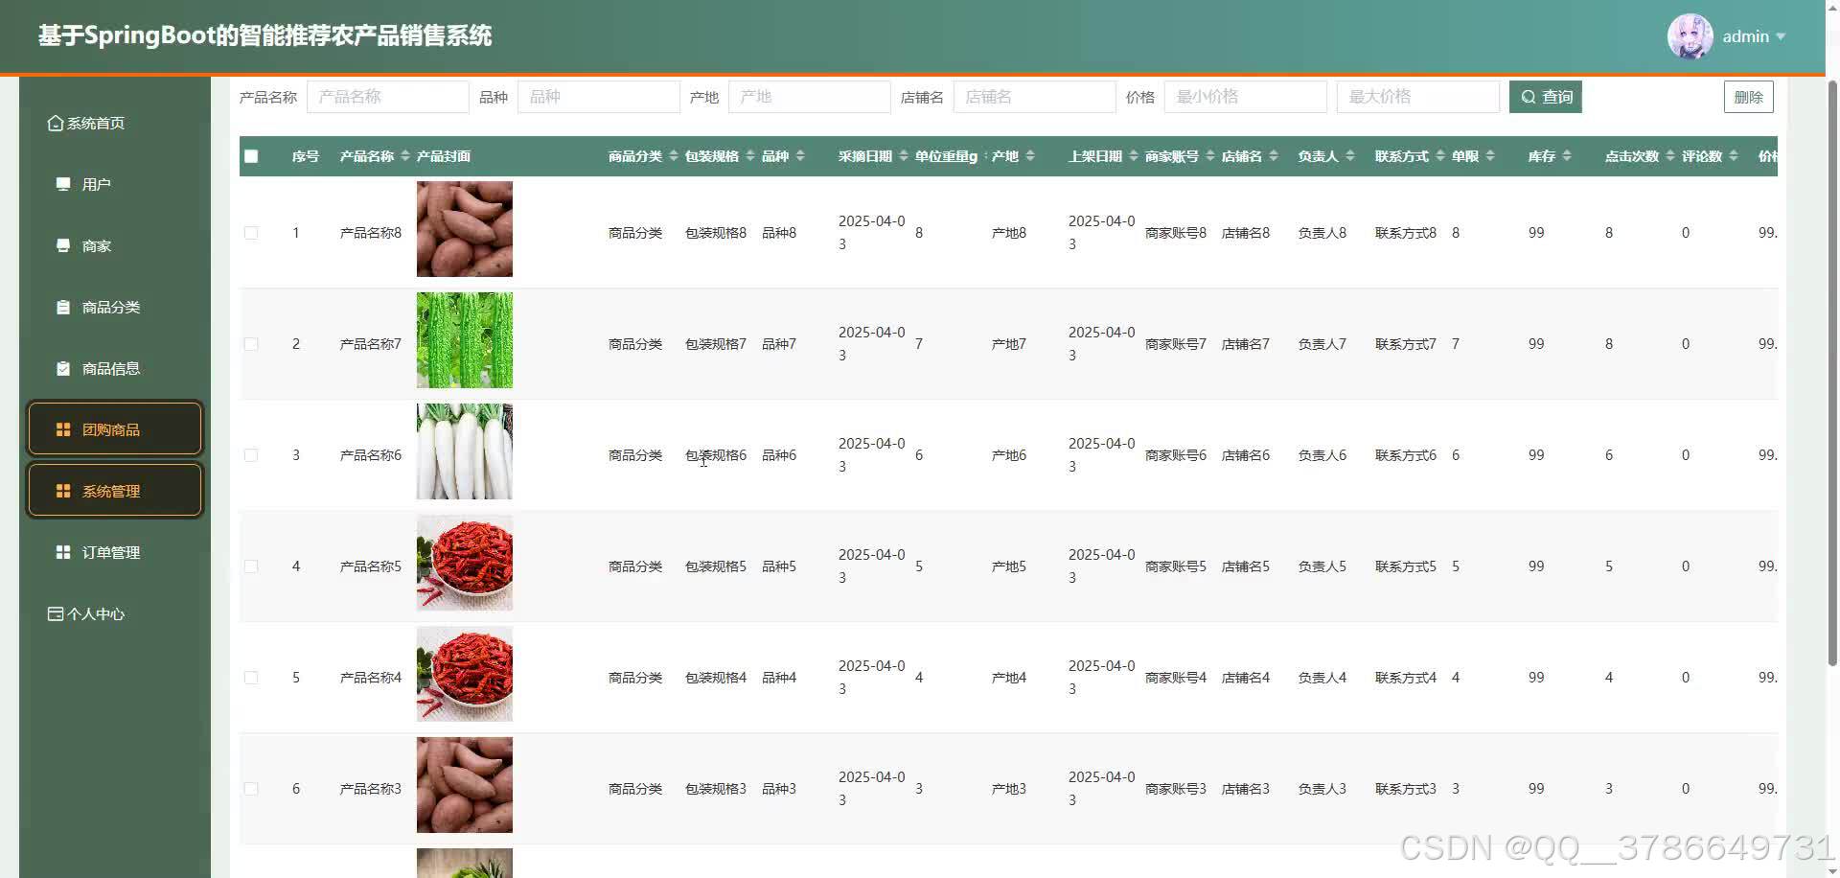Click the 商品信息 sidebar icon
This screenshot has width=1840, height=878.
coord(64,368)
